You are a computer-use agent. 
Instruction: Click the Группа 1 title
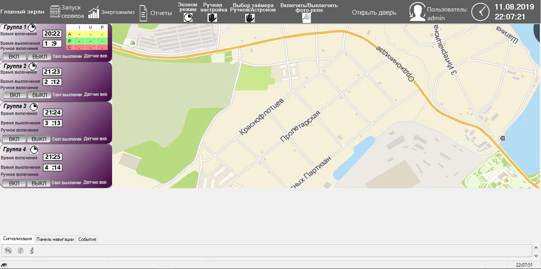pyautogui.click(x=15, y=27)
